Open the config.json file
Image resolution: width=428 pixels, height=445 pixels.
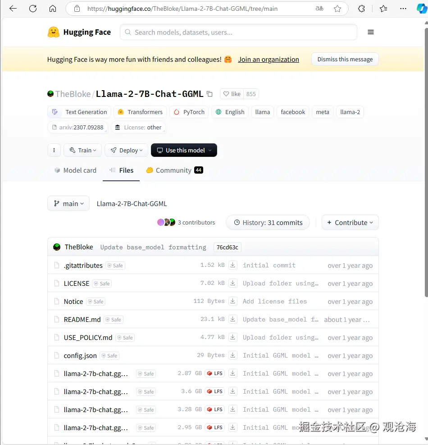[80, 356]
